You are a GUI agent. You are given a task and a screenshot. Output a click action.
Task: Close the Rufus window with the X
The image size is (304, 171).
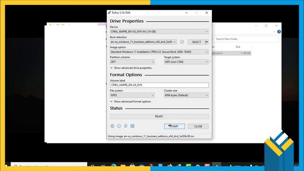207,13
